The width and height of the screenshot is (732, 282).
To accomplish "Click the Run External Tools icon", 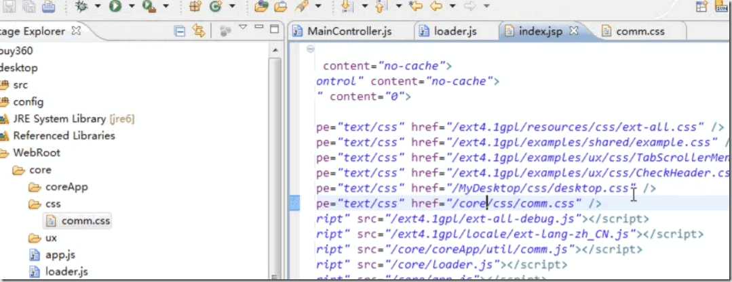I will click(x=149, y=6).
